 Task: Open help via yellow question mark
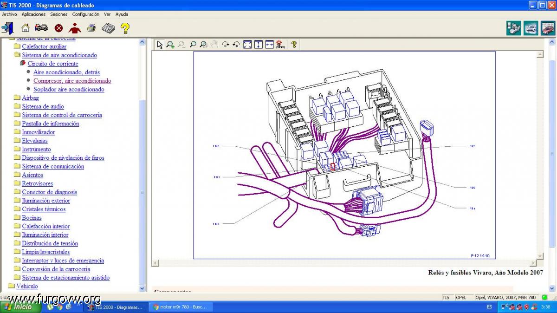coord(125,28)
